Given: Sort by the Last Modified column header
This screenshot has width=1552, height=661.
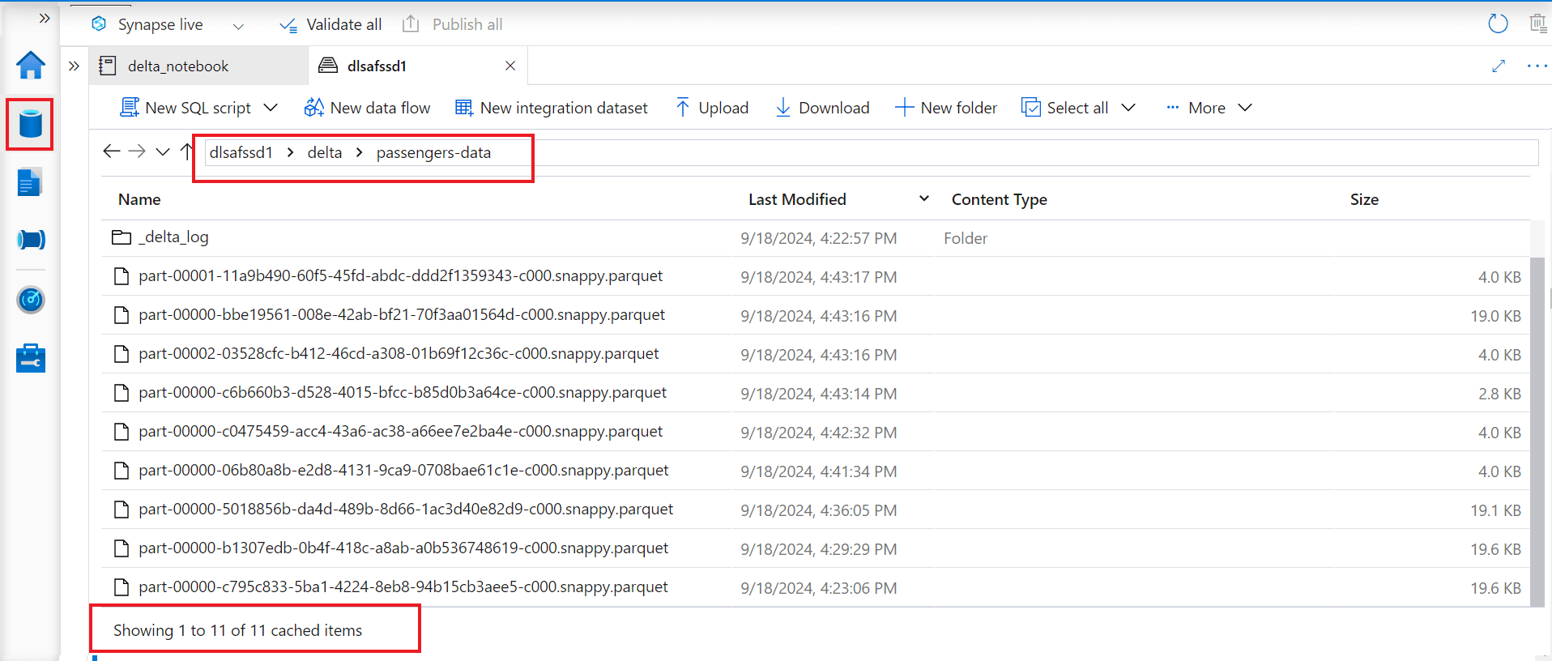Looking at the screenshot, I should 797,199.
